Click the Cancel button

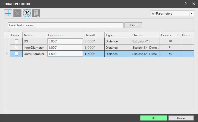(181, 118)
